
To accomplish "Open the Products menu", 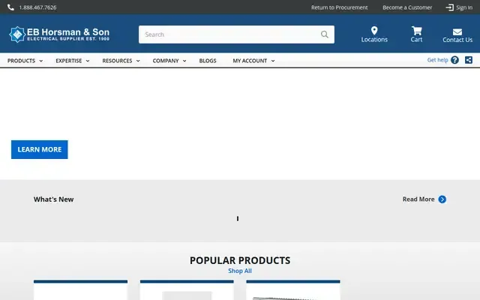I will point(21,61).
